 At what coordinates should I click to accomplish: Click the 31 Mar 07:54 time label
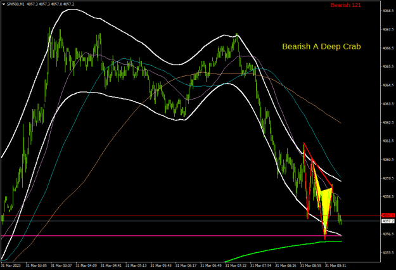click(261, 266)
